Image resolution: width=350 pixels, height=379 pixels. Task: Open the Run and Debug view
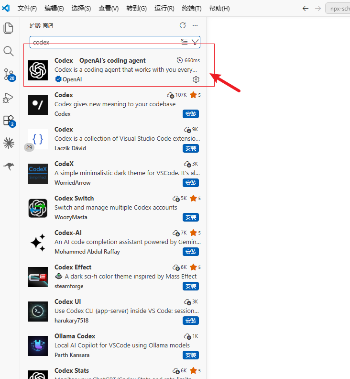point(8,98)
